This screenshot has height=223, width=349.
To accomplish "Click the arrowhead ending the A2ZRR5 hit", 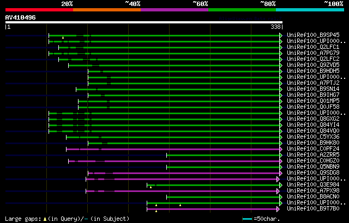I will tap(281, 155).
